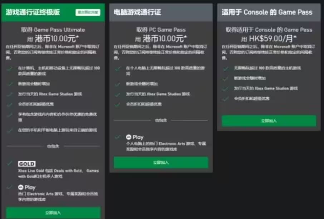Image resolution: width=324 pixels, height=219 pixels.
Task: Select the 游戏通行证终极版 plan header
Action: pyautogui.click(x=53, y=13)
